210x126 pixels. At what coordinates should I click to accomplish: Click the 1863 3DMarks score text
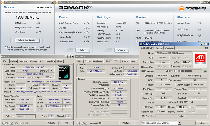28,18
